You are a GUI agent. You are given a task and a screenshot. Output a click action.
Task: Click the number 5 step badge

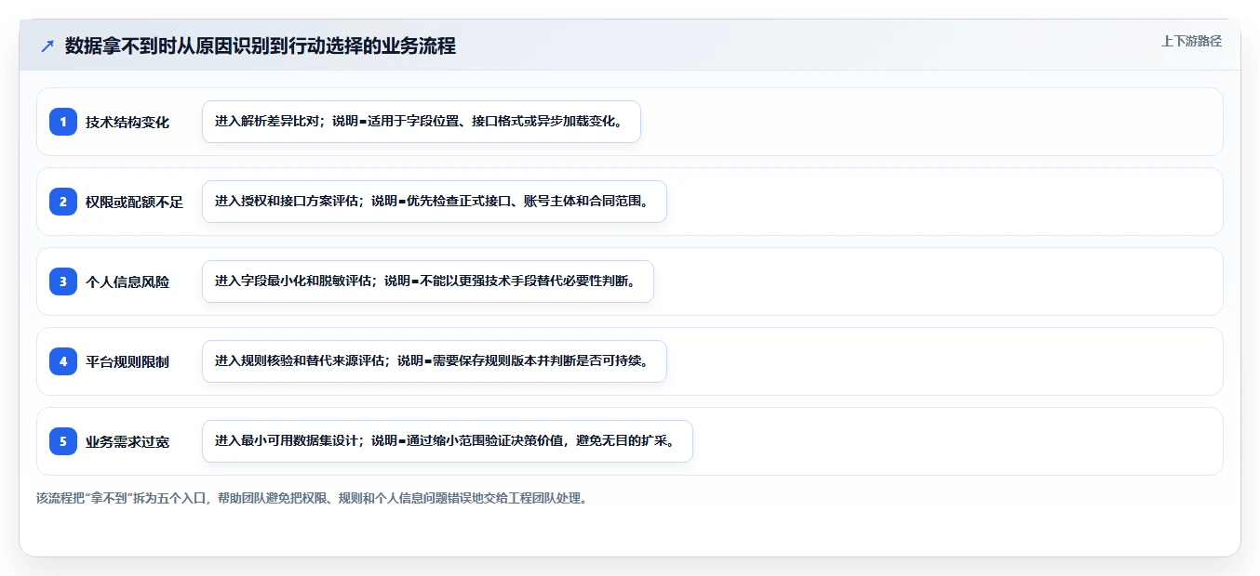(63, 441)
